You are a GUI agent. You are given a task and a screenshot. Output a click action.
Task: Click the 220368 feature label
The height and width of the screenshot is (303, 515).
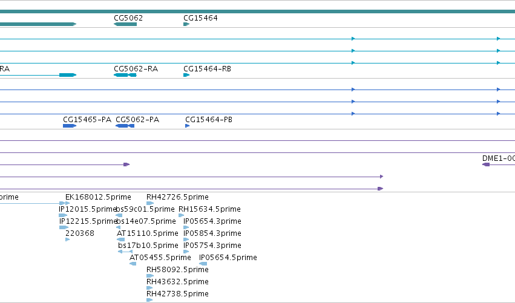click(79, 233)
